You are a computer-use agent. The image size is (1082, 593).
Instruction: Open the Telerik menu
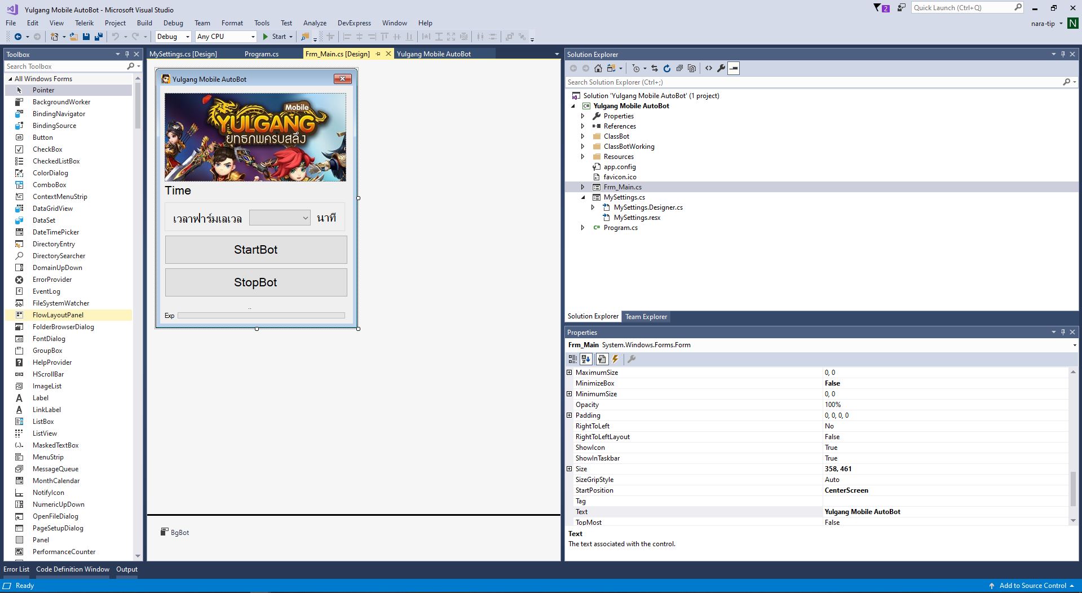(84, 23)
